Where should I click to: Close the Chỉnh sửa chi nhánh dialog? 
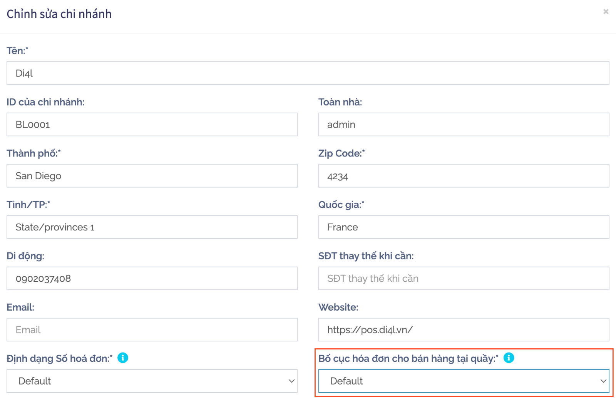[606, 12]
